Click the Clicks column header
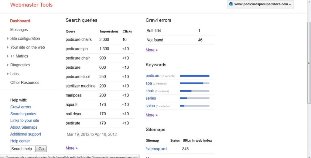This screenshot has height=158, width=311. 127,31
